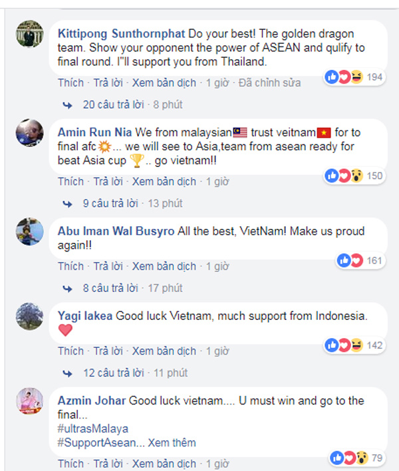
Task: Click reply arrow icon beside 20 câu trả lời
Action: [x=67, y=105]
